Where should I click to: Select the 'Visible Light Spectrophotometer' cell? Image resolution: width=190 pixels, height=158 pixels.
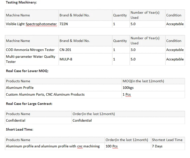tap(31, 24)
